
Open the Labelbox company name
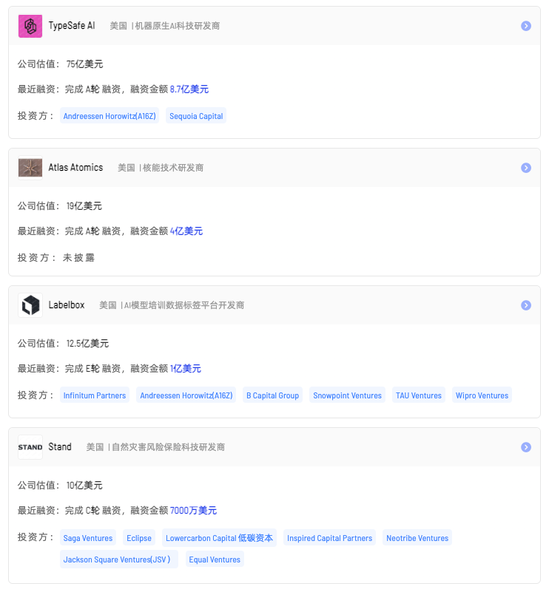coord(67,305)
